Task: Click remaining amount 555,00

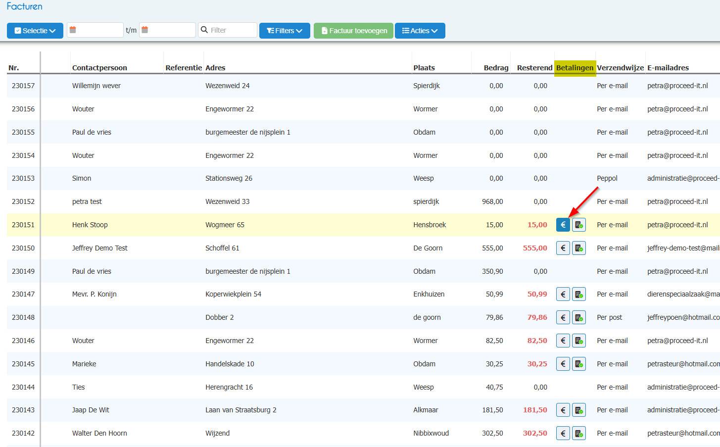Action: [535, 248]
